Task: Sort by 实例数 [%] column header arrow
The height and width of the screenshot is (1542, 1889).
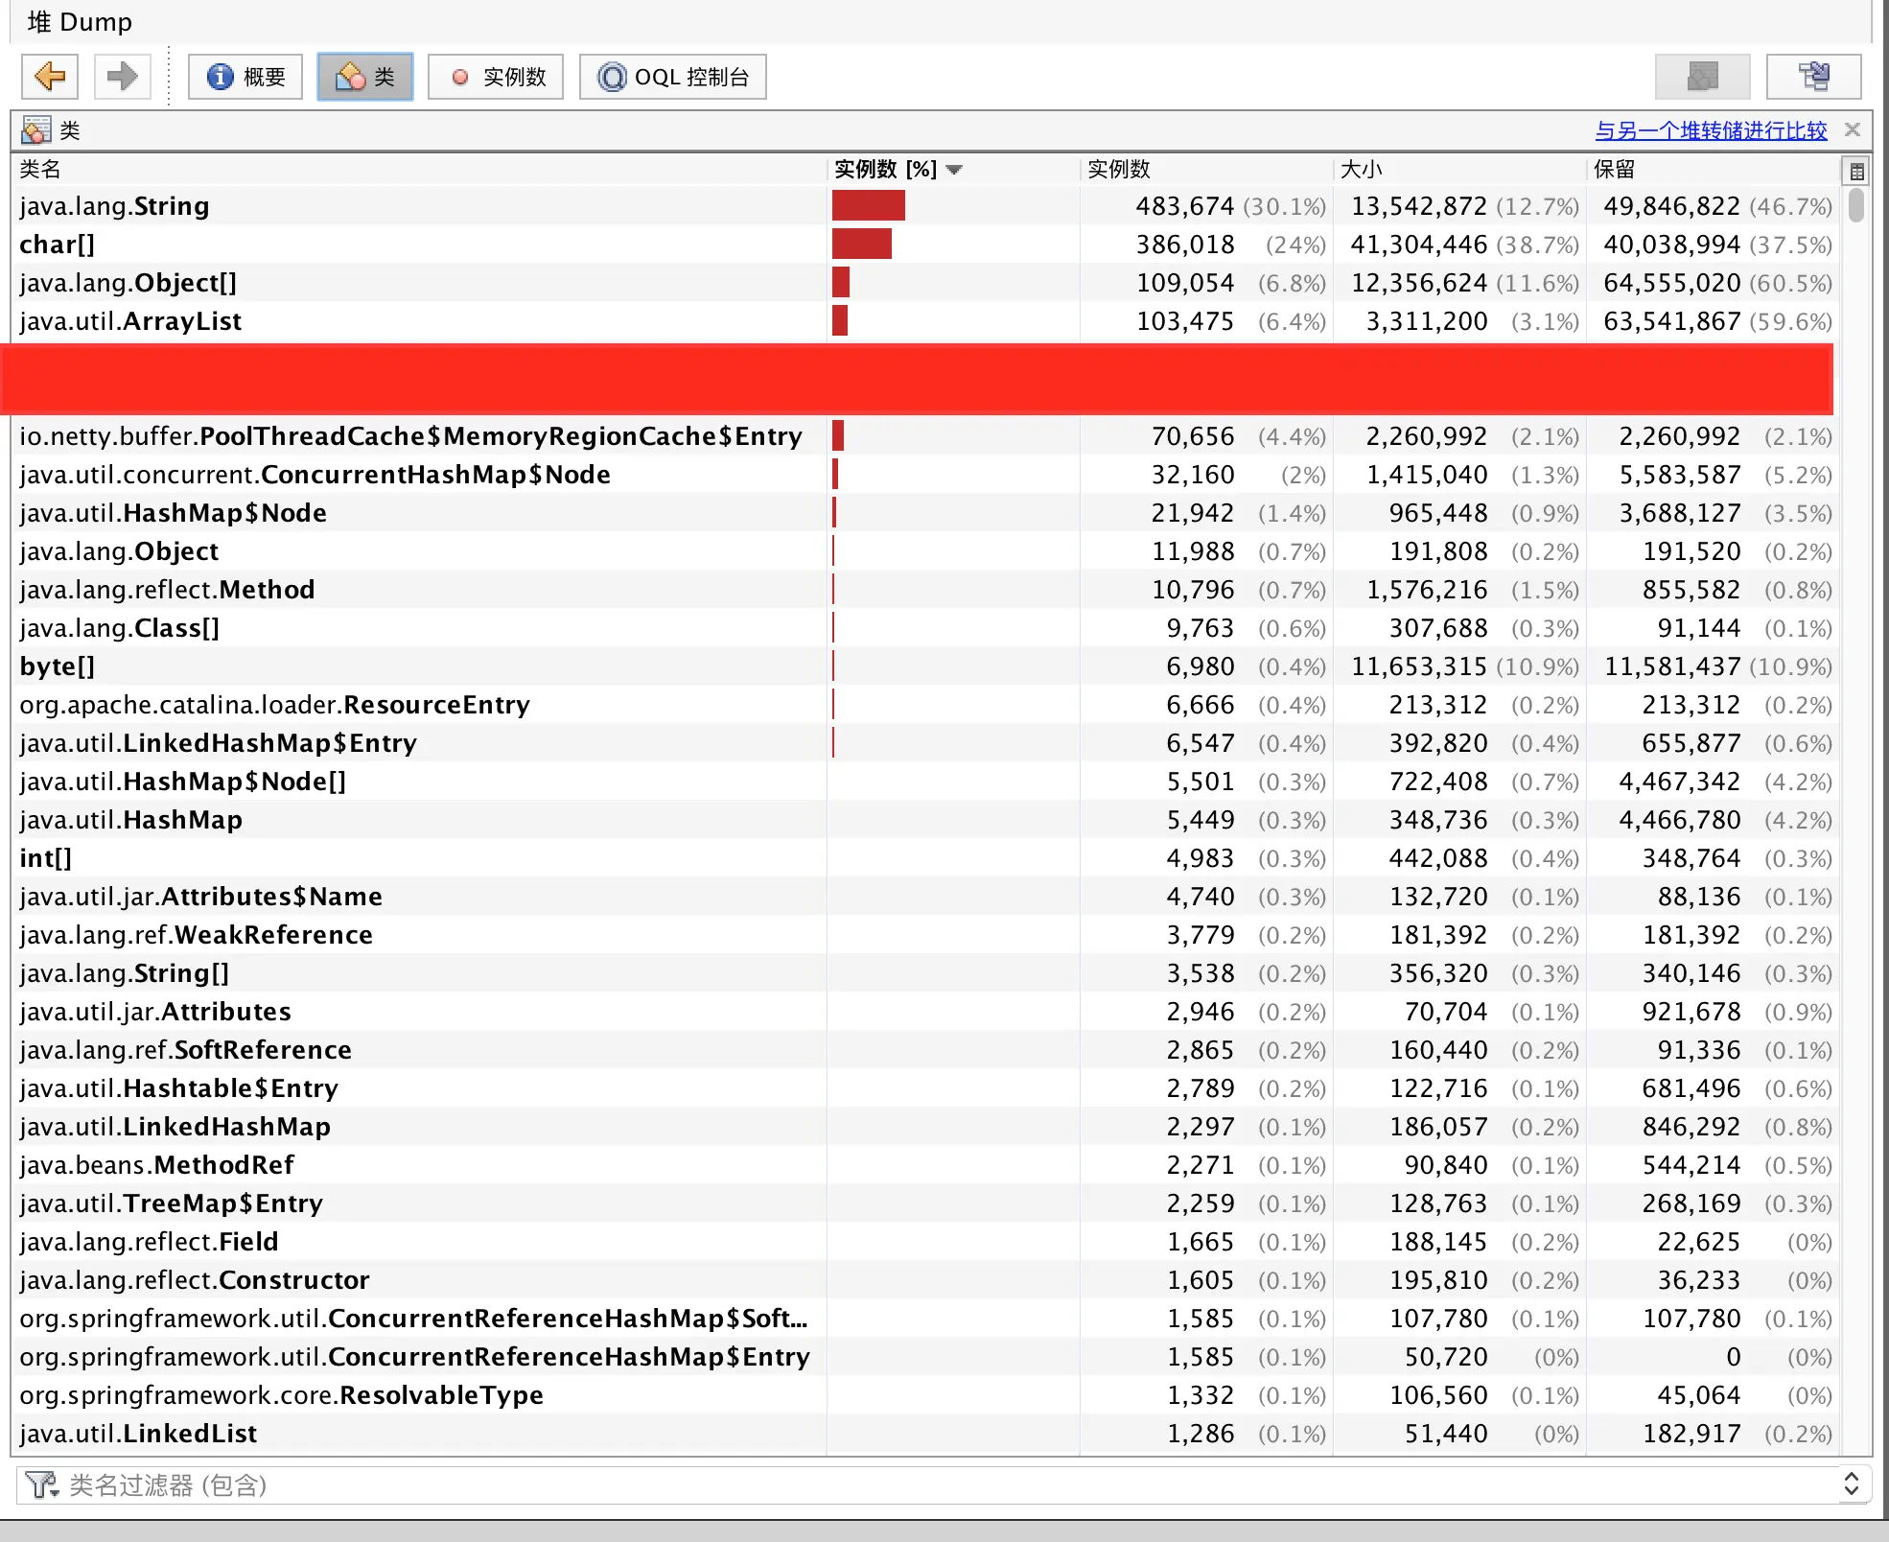Action: click(x=954, y=170)
